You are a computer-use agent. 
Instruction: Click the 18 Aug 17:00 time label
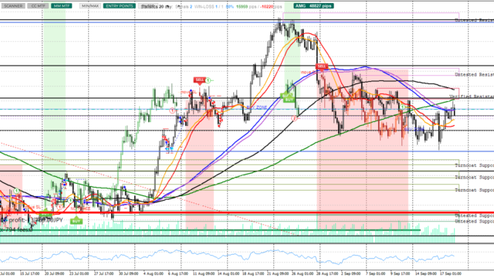(253, 273)
